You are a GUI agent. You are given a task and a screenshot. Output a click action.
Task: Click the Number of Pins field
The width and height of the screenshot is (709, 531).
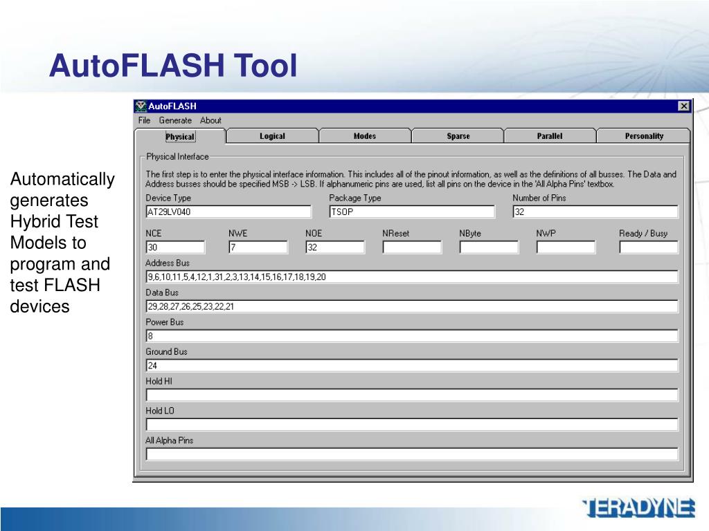[x=595, y=212]
